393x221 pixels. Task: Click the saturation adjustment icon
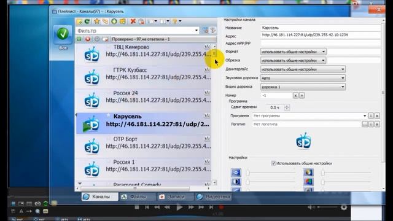pos(308,173)
